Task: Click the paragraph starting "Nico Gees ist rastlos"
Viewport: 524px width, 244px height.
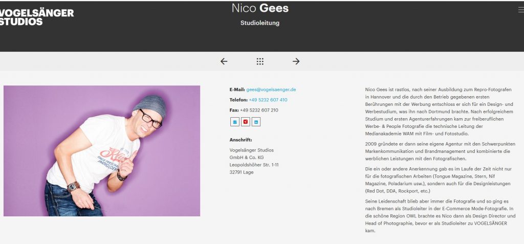Action: click(x=440, y=112)
